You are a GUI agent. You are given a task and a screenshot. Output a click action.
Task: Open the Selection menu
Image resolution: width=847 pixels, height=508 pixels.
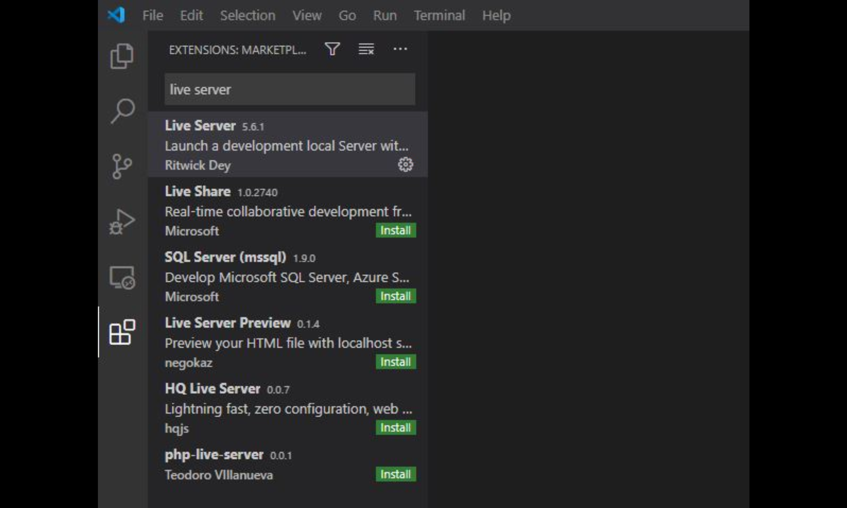248,15
